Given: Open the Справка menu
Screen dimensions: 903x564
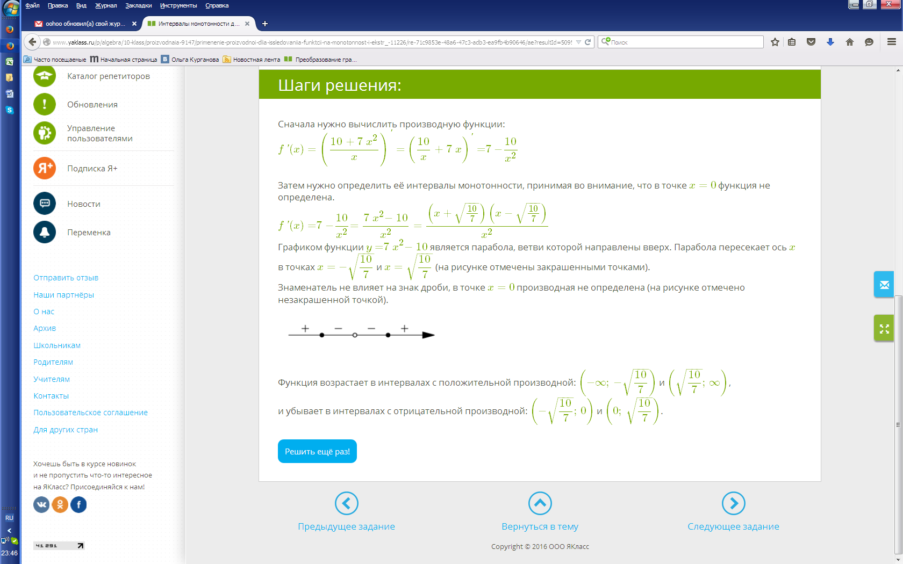Looking at the screenshot, I should click(217, 5).
